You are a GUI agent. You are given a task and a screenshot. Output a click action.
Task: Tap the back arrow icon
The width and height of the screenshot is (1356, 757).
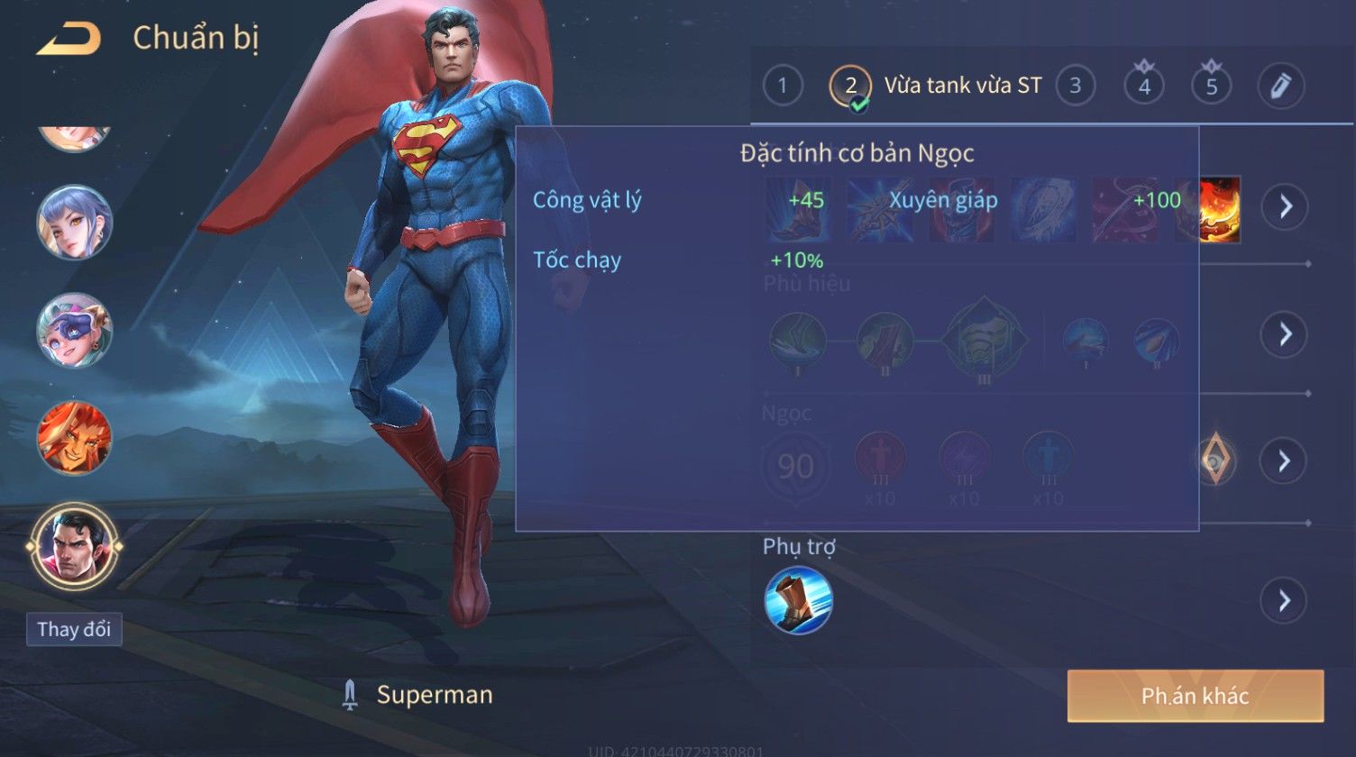(x=69, y=39)
